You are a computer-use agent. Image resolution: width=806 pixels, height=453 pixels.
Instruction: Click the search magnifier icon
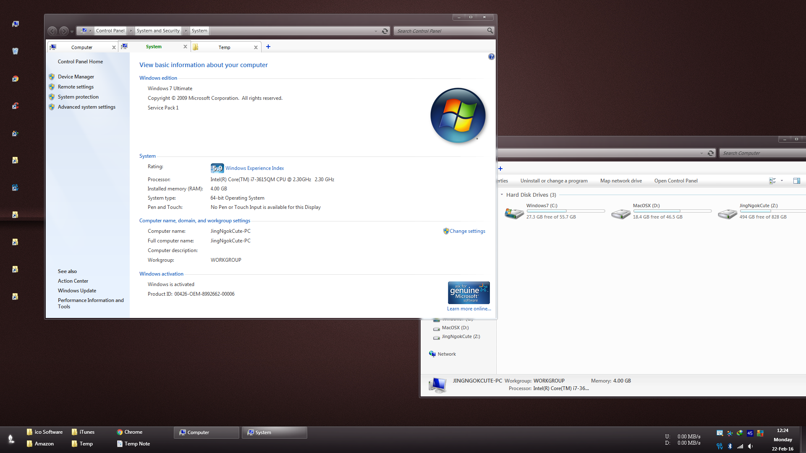[490, 31]
